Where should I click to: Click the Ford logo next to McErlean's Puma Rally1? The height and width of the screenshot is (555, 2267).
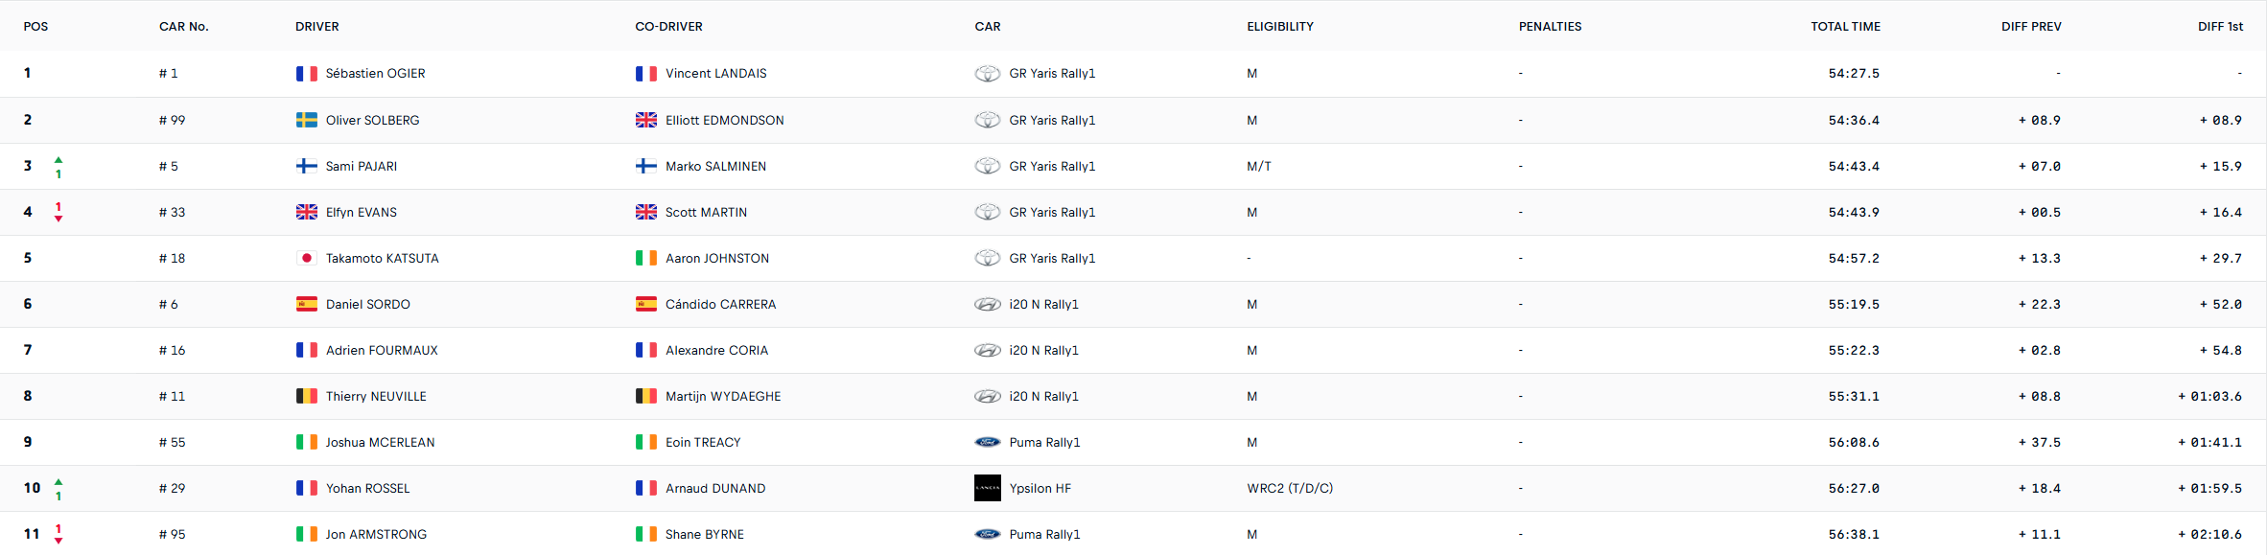(987, 443)
